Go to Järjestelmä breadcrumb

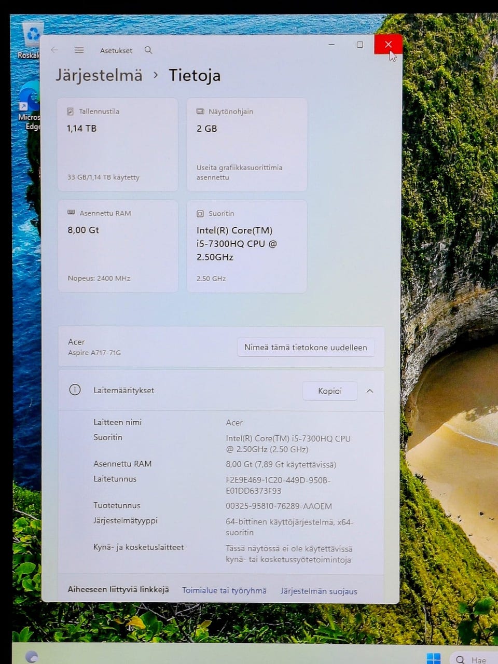(99, 75)
